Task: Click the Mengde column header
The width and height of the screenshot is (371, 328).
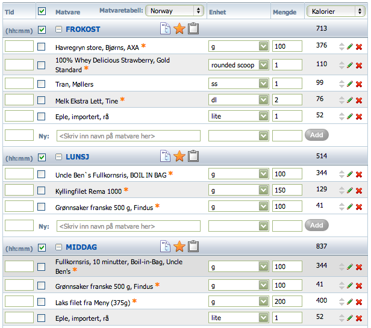Action: [284, 12]
